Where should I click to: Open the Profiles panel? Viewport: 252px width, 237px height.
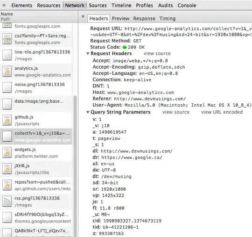145,6
